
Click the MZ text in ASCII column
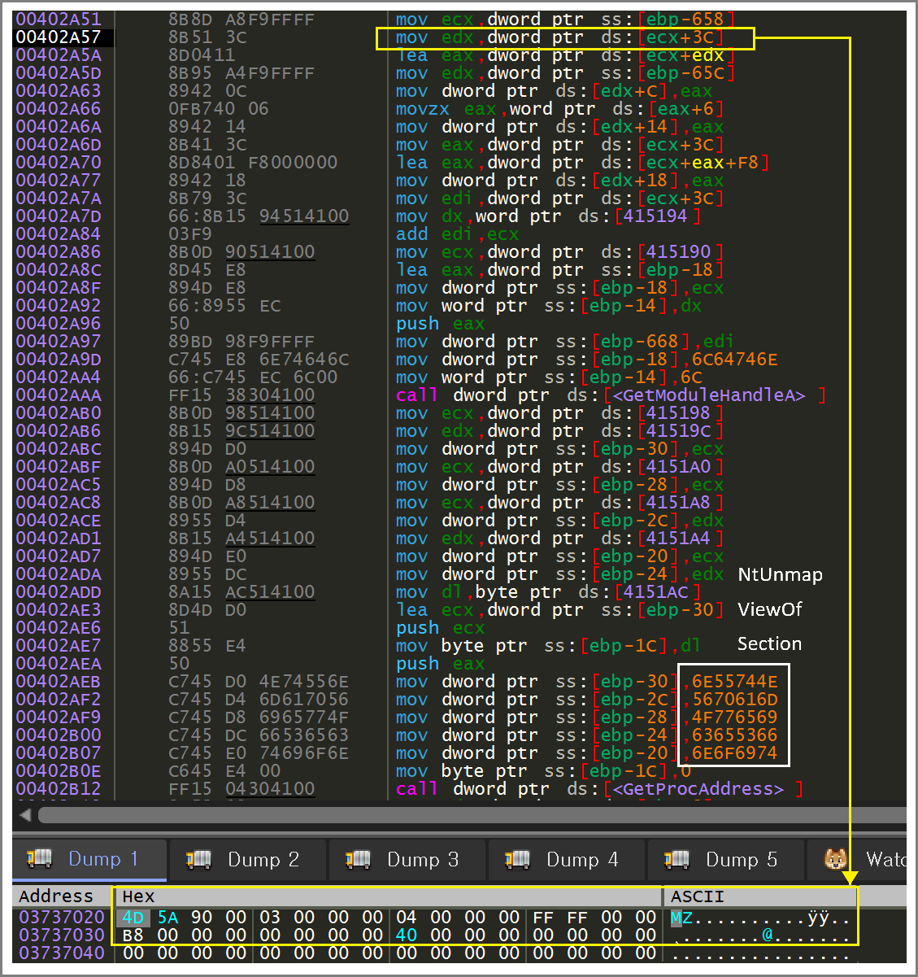681,918
